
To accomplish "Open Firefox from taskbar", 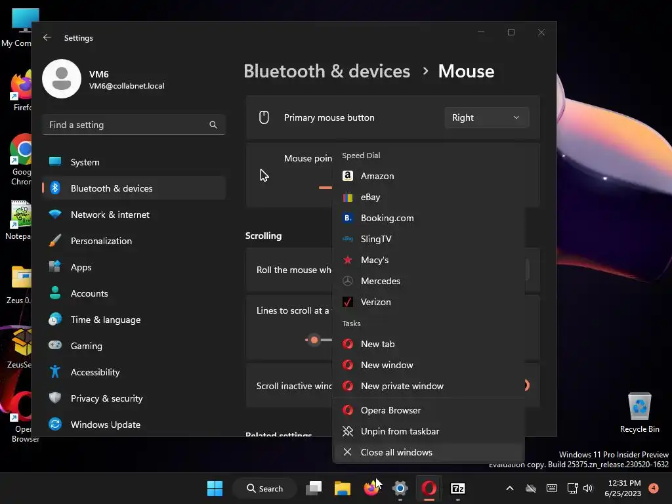I will (371, 488).
